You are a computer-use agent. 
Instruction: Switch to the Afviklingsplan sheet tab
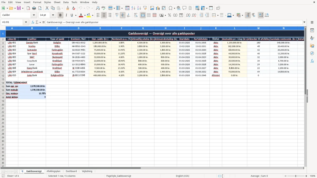[x=53, y=171]
